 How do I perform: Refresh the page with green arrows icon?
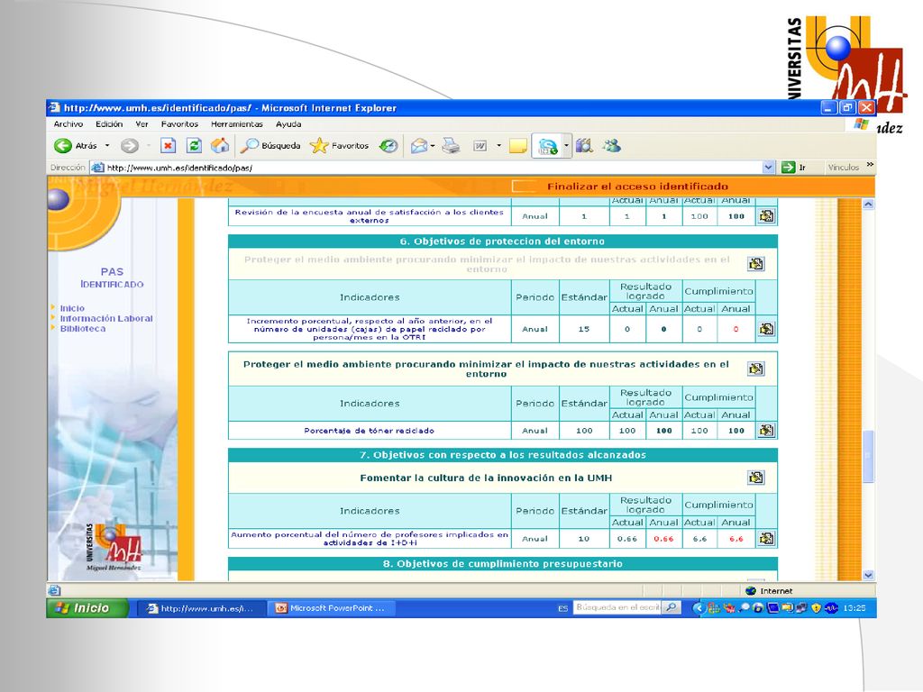(x=195, y=145)
